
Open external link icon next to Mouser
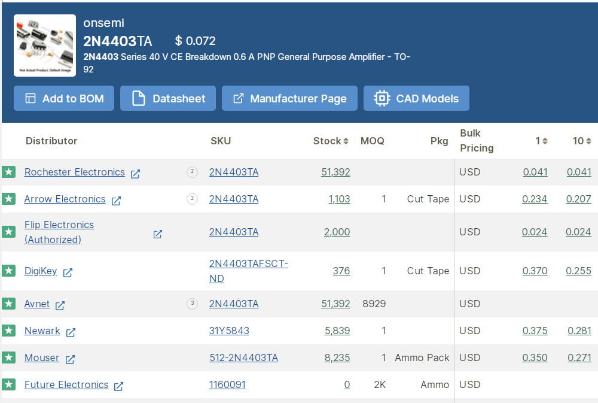coord(70,359)
